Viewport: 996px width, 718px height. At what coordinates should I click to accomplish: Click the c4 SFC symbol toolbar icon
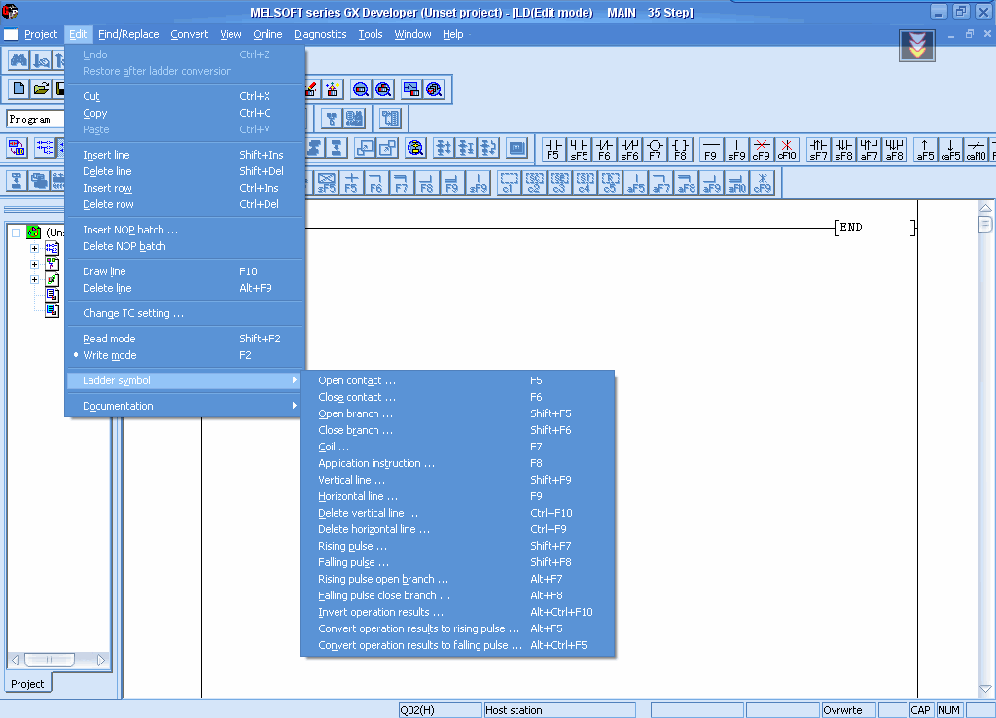585,183
